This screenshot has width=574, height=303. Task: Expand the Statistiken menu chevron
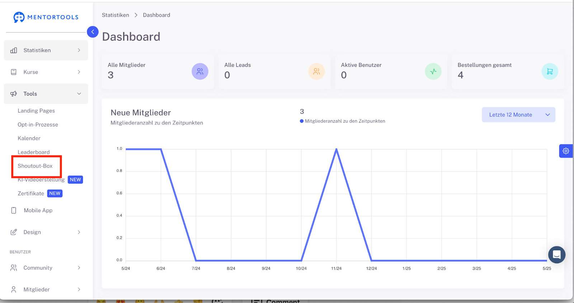79,50
